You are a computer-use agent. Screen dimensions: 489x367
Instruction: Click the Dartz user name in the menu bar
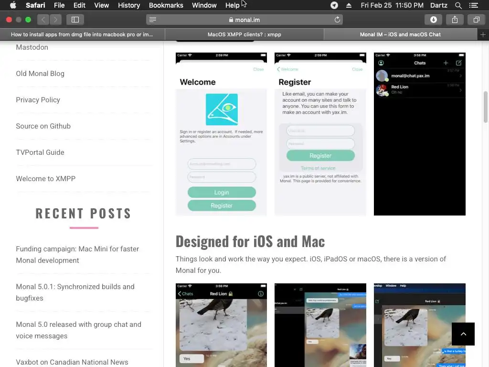pyautogui.click(x=438, y=5)
